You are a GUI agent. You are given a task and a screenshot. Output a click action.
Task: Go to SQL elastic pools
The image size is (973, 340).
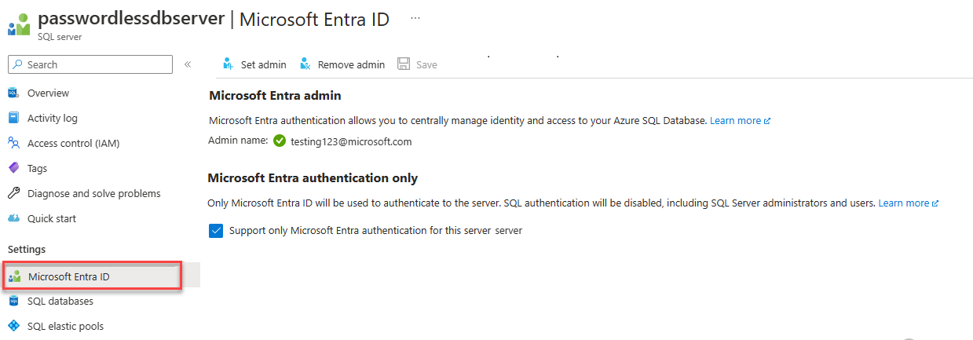[x=65, y=326]
